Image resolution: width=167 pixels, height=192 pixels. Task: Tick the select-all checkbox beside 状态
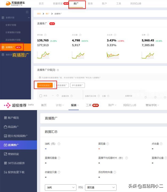[x=41, y=96]
